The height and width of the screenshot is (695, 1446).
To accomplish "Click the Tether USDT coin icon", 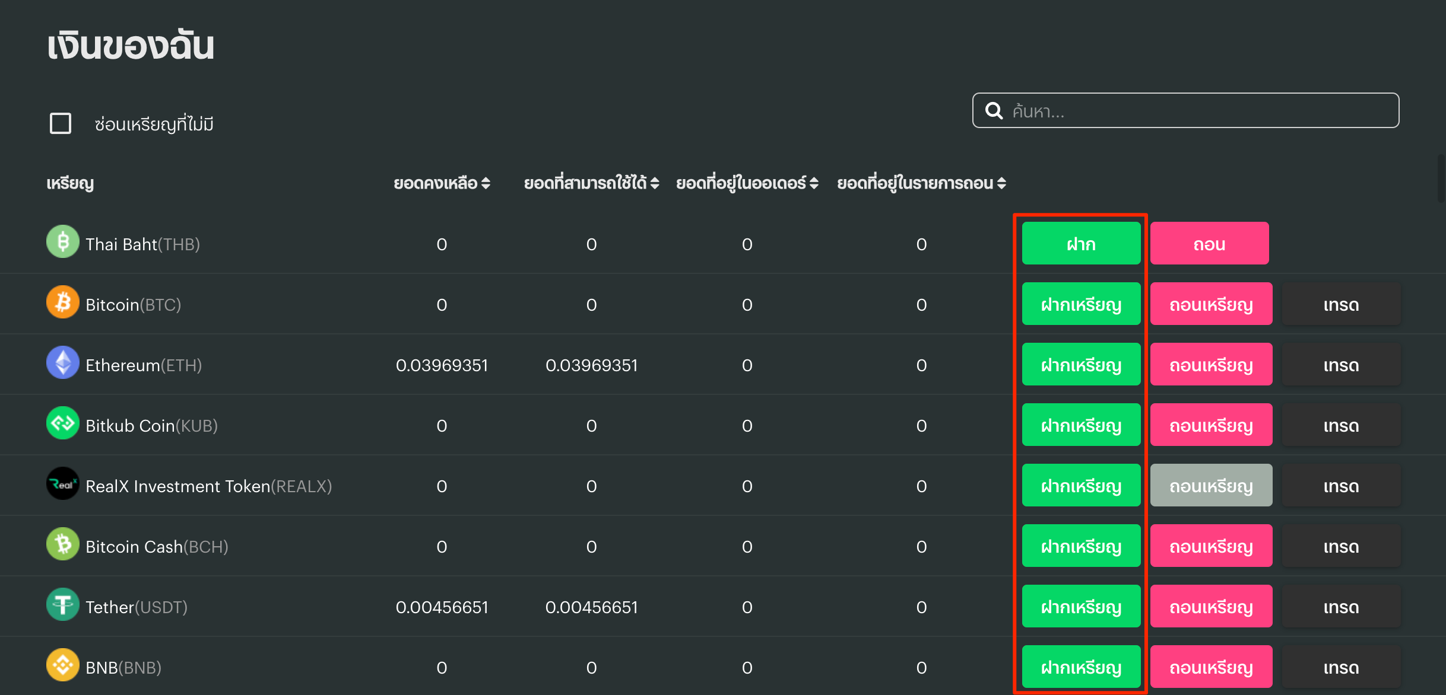I will (x=63, y=605).
